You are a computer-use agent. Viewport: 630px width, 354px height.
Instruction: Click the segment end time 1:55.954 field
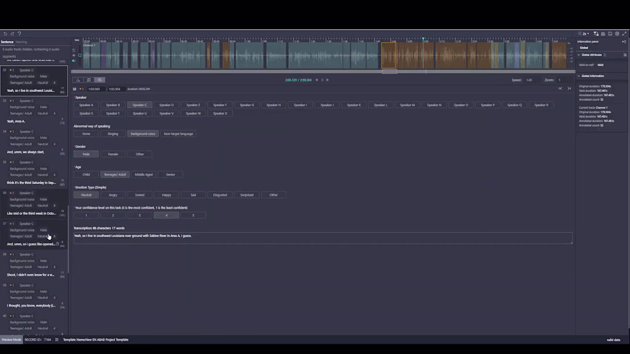point(116,89)
